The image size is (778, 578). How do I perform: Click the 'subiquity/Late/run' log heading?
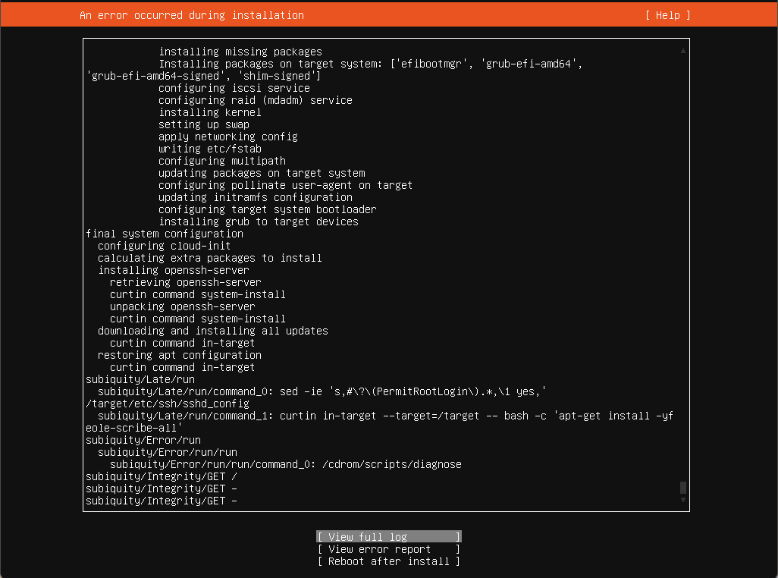[140, 379]
